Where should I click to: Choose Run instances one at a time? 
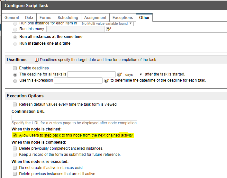(15, 44)
